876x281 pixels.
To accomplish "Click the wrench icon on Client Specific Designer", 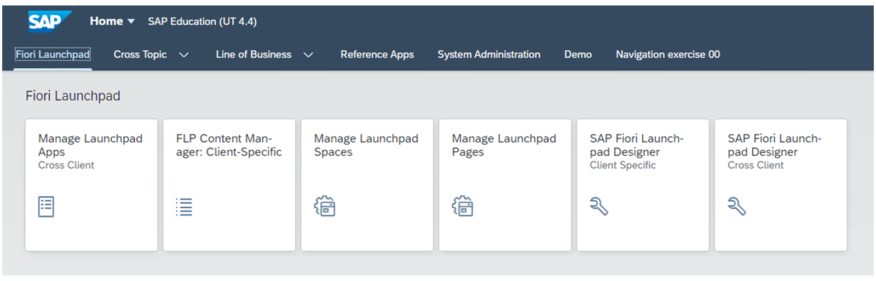I will pos(599,207).
